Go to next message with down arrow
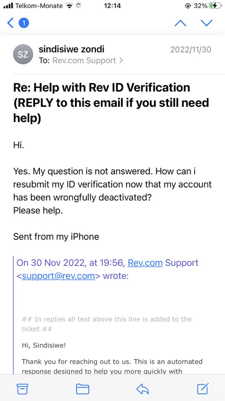Image resolution: width=225 pixels, height=401 pixels. tap(206, 23)
